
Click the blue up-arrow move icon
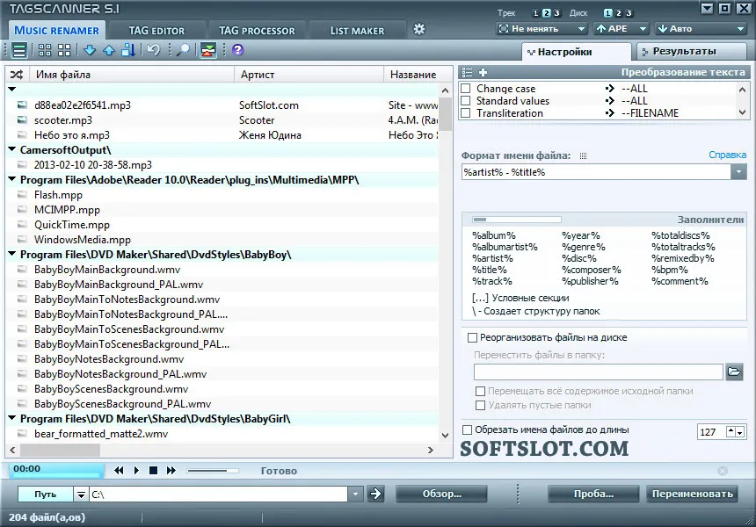tap(109, 50)
